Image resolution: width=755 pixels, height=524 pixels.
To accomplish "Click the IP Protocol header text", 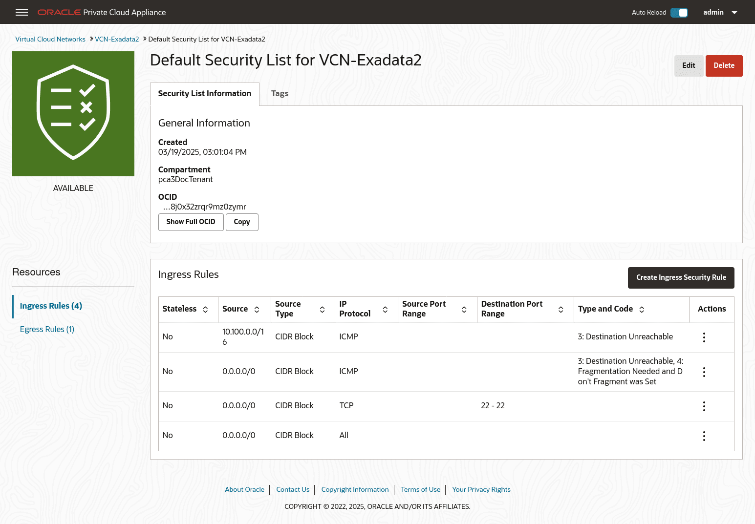I will tap(355, 309).
